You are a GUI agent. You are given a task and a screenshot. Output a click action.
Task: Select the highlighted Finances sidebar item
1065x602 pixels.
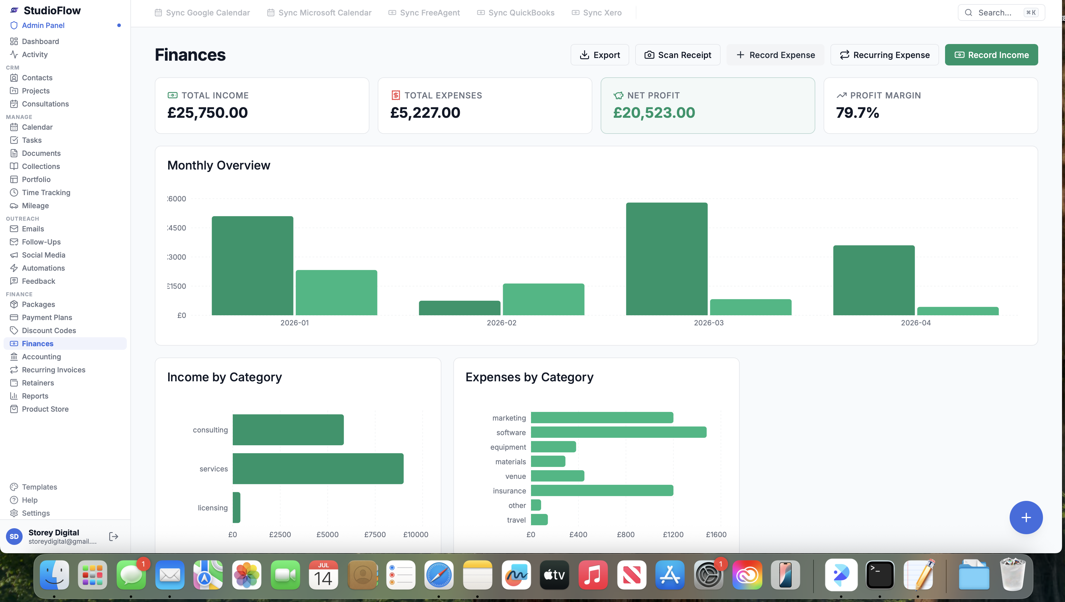point(65,344)
